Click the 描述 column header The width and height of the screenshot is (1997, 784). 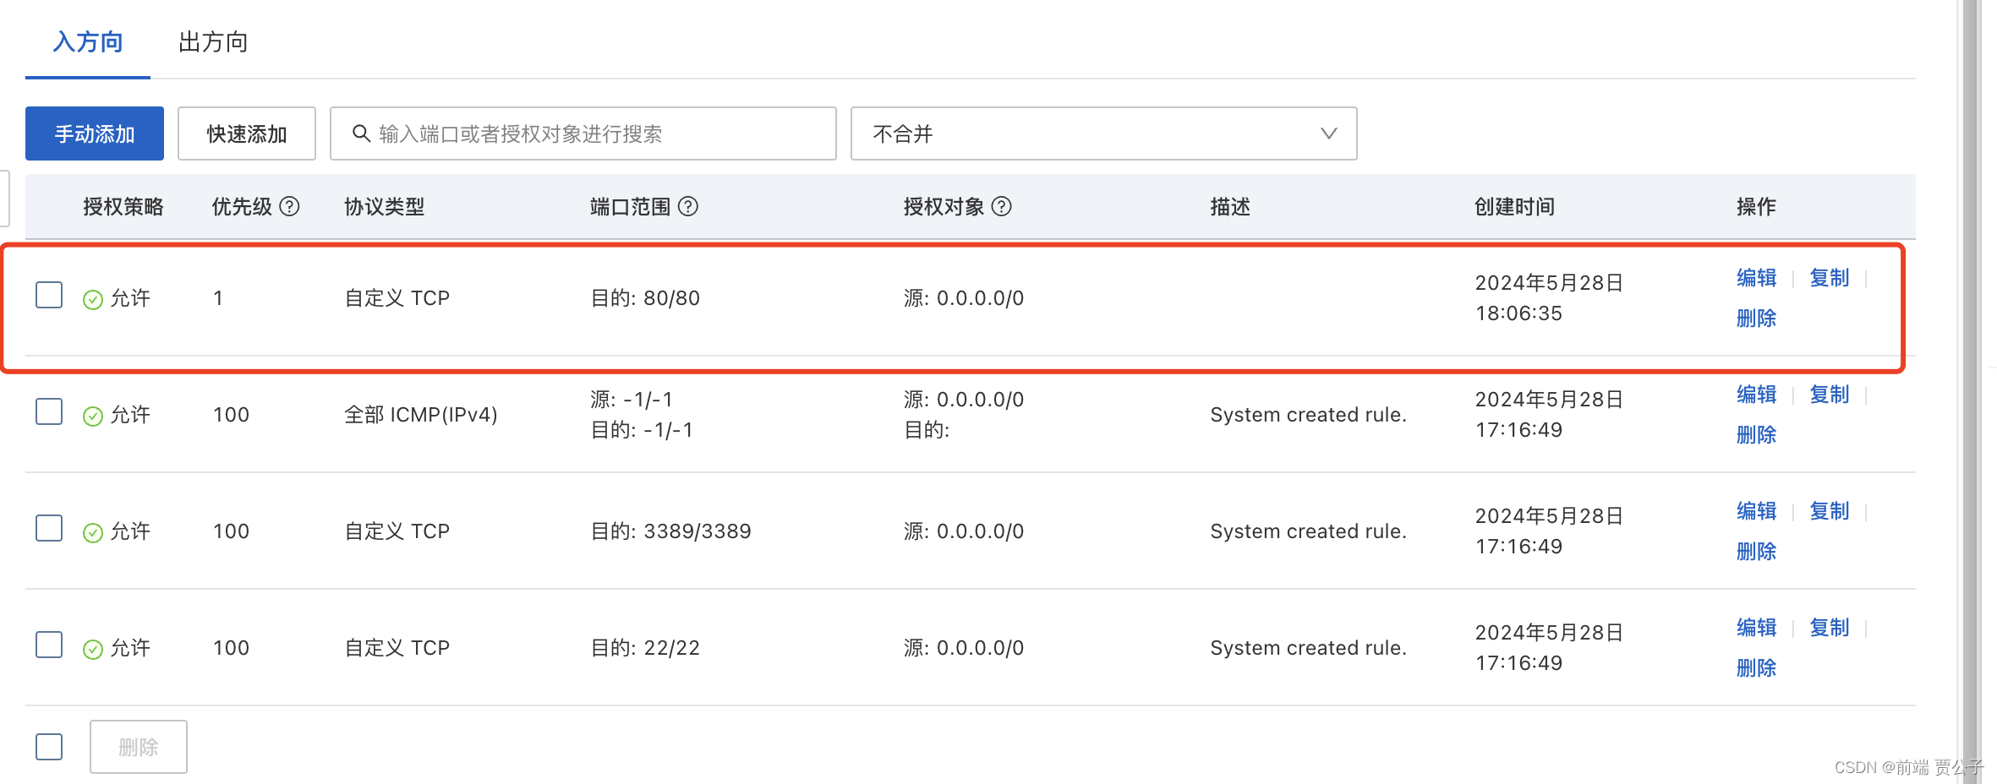pos(1230,207)
